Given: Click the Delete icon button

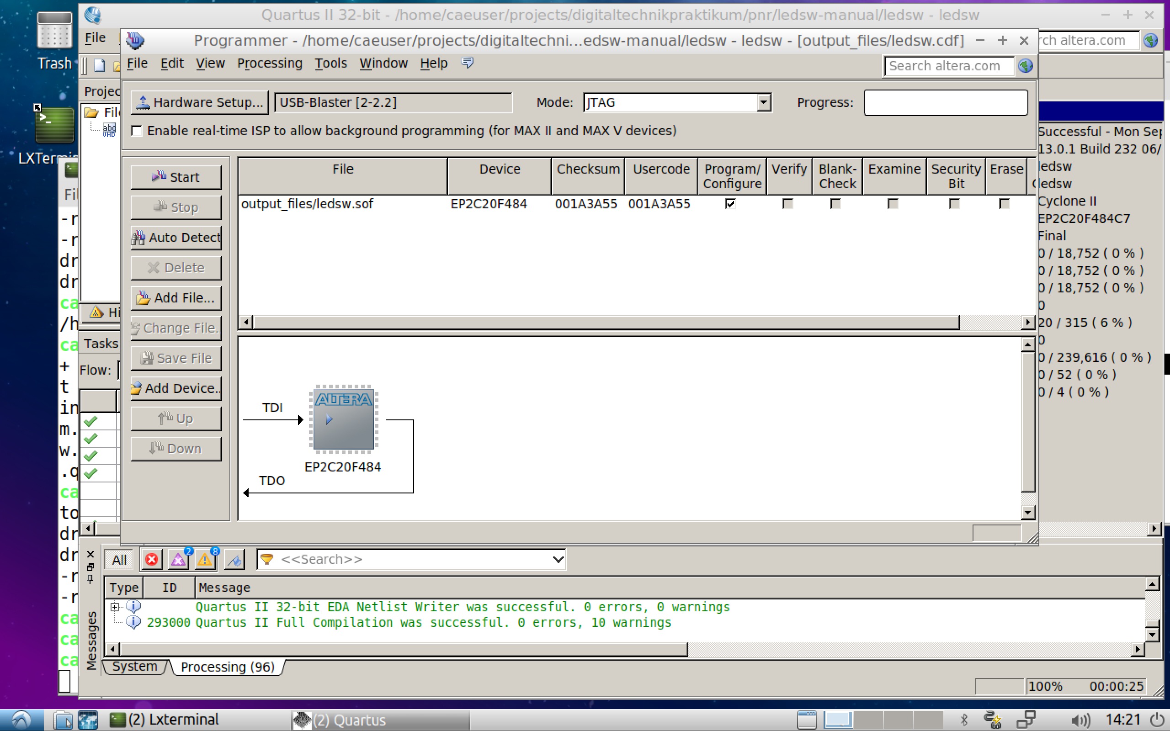Looking at the screenshot, I should click(176, 267).
